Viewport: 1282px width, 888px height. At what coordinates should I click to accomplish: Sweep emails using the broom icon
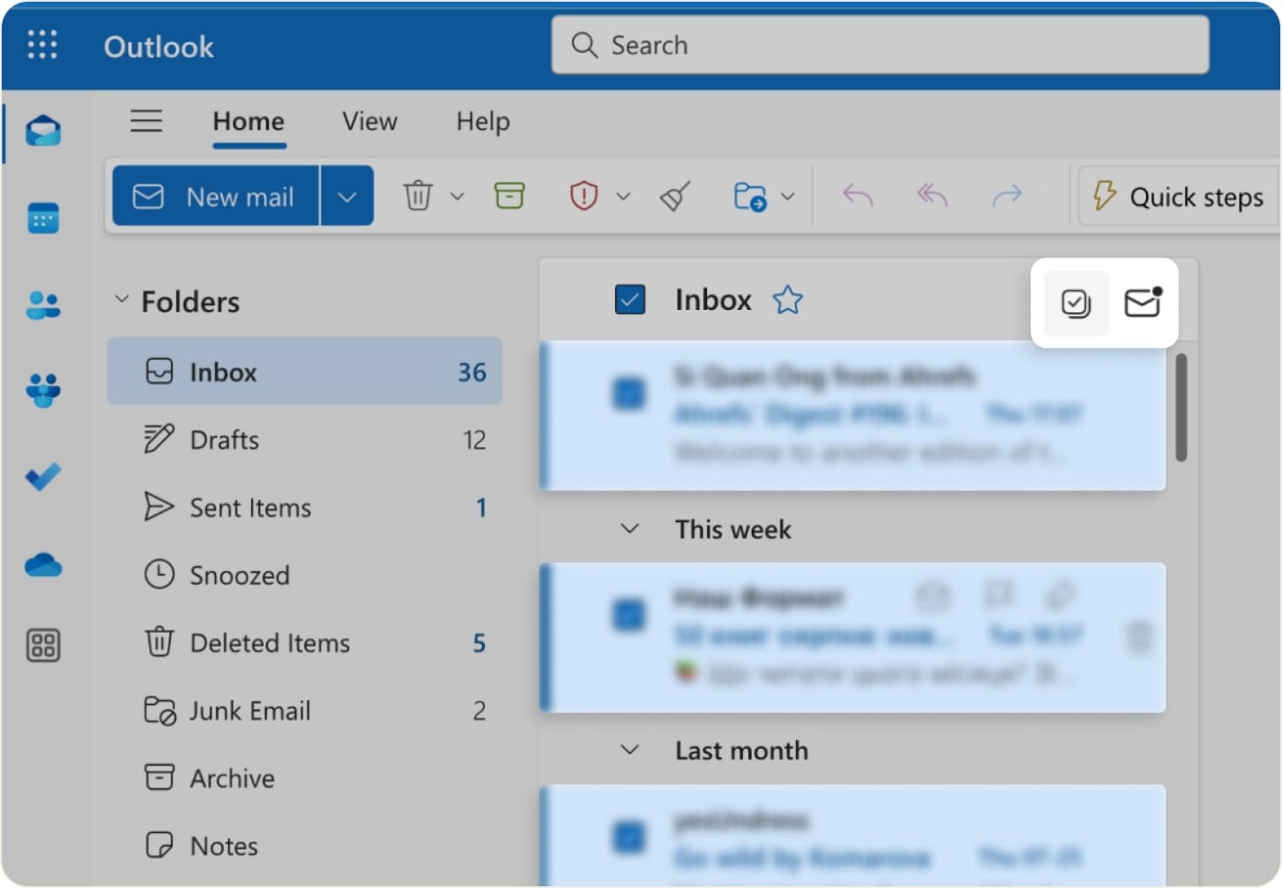675,196
